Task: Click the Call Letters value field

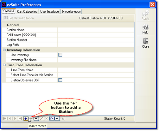Action: point(96,35)
